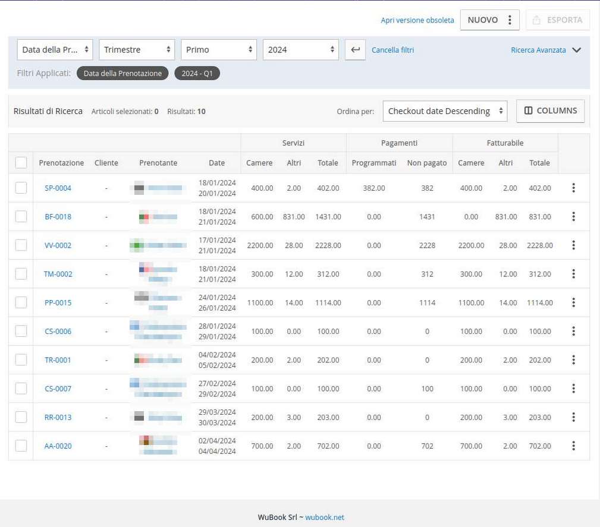Open row actions menu for CS-0006

573,331
